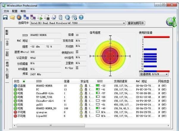Image resolution: width=179 pixels, height=131 pixels.
Task: Sort by the RSSI column header
Action: tap(100, 81)
